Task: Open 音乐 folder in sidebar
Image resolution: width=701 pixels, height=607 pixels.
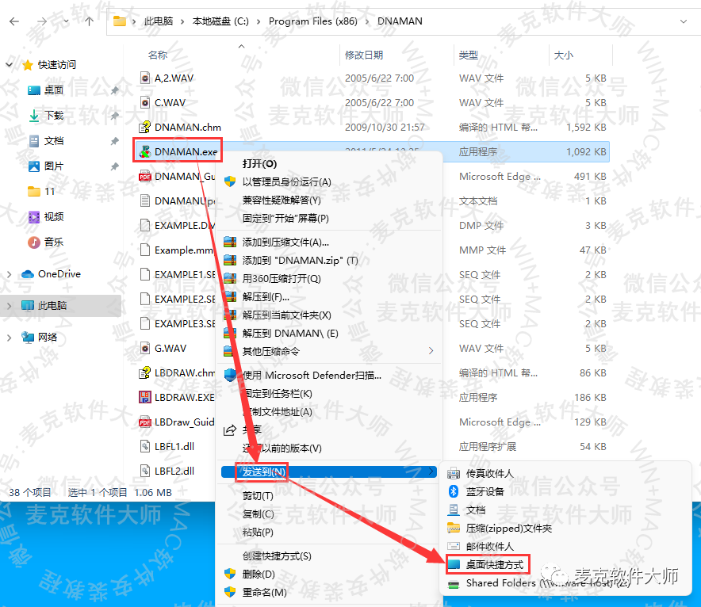Action: point(54,242)
